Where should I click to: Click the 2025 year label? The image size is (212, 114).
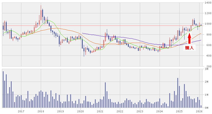click(x=179, y=111)
